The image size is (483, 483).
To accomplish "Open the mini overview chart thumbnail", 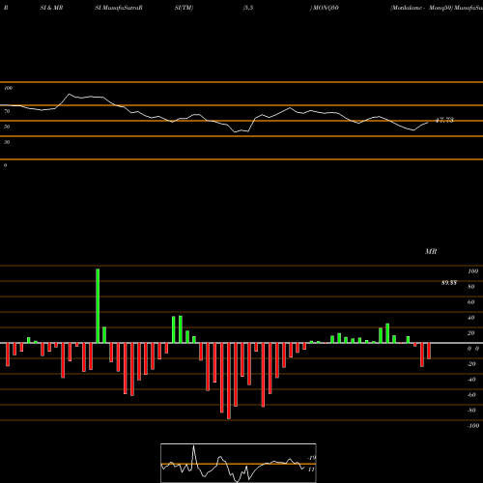I will point(239,463).
